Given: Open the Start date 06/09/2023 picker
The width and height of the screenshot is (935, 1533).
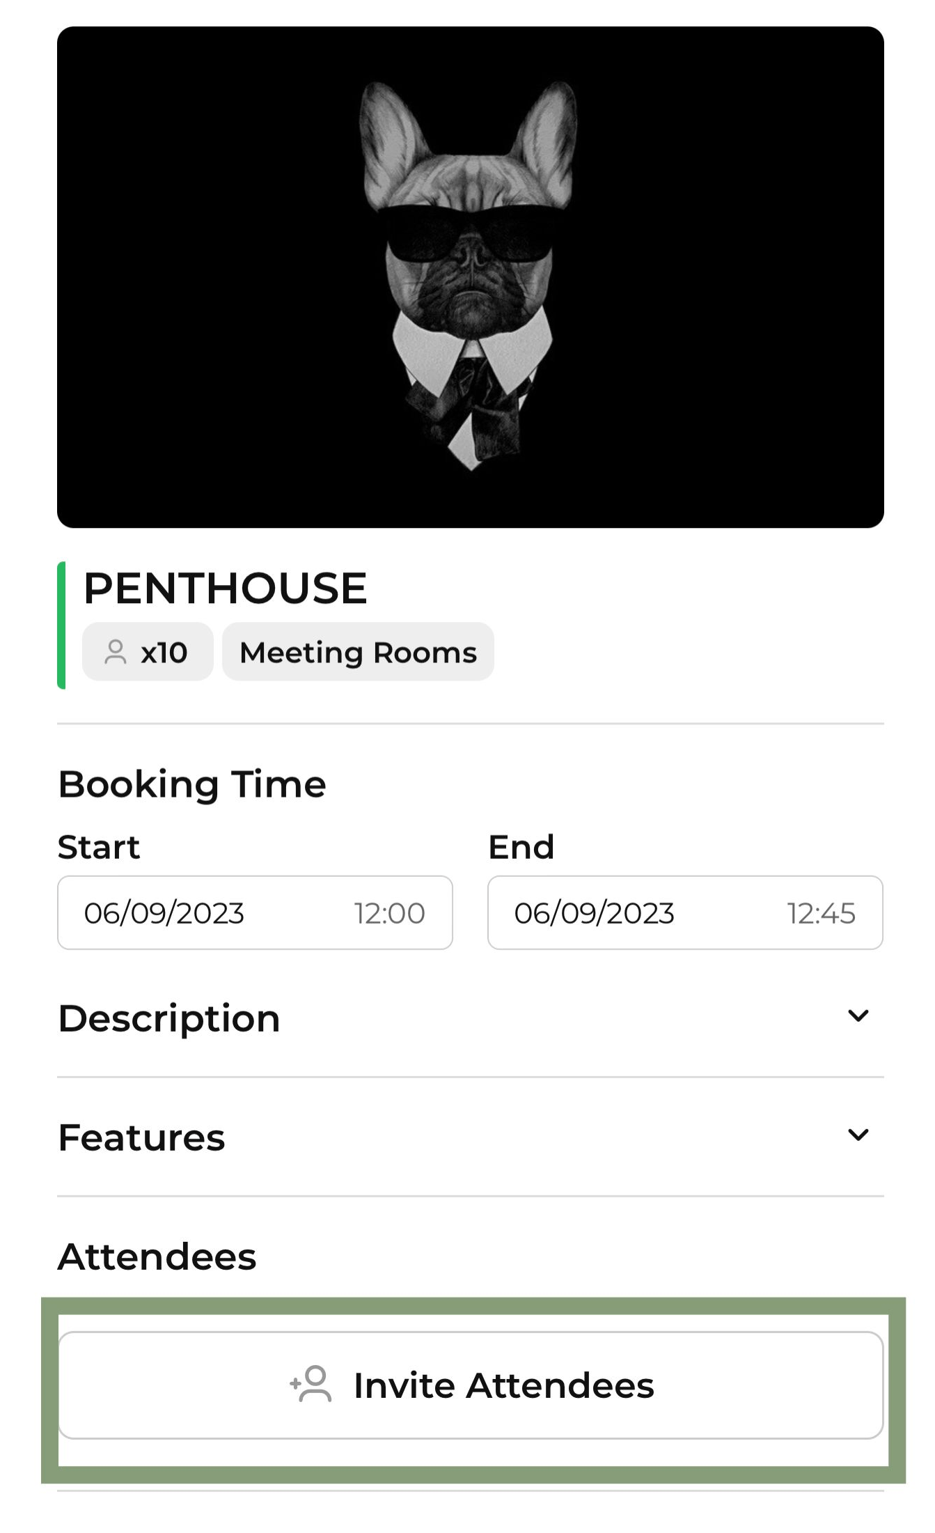Looking at the screenshot, I should 164,912.
